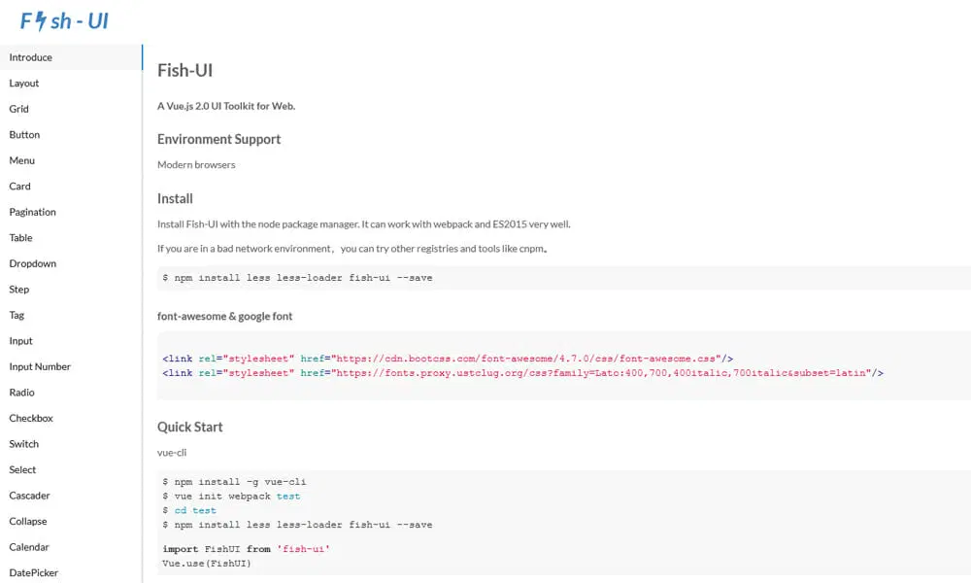Click the Lato google font link code line
The width and height of the screenshot is (971, 583).
click(x=522, y=373)
